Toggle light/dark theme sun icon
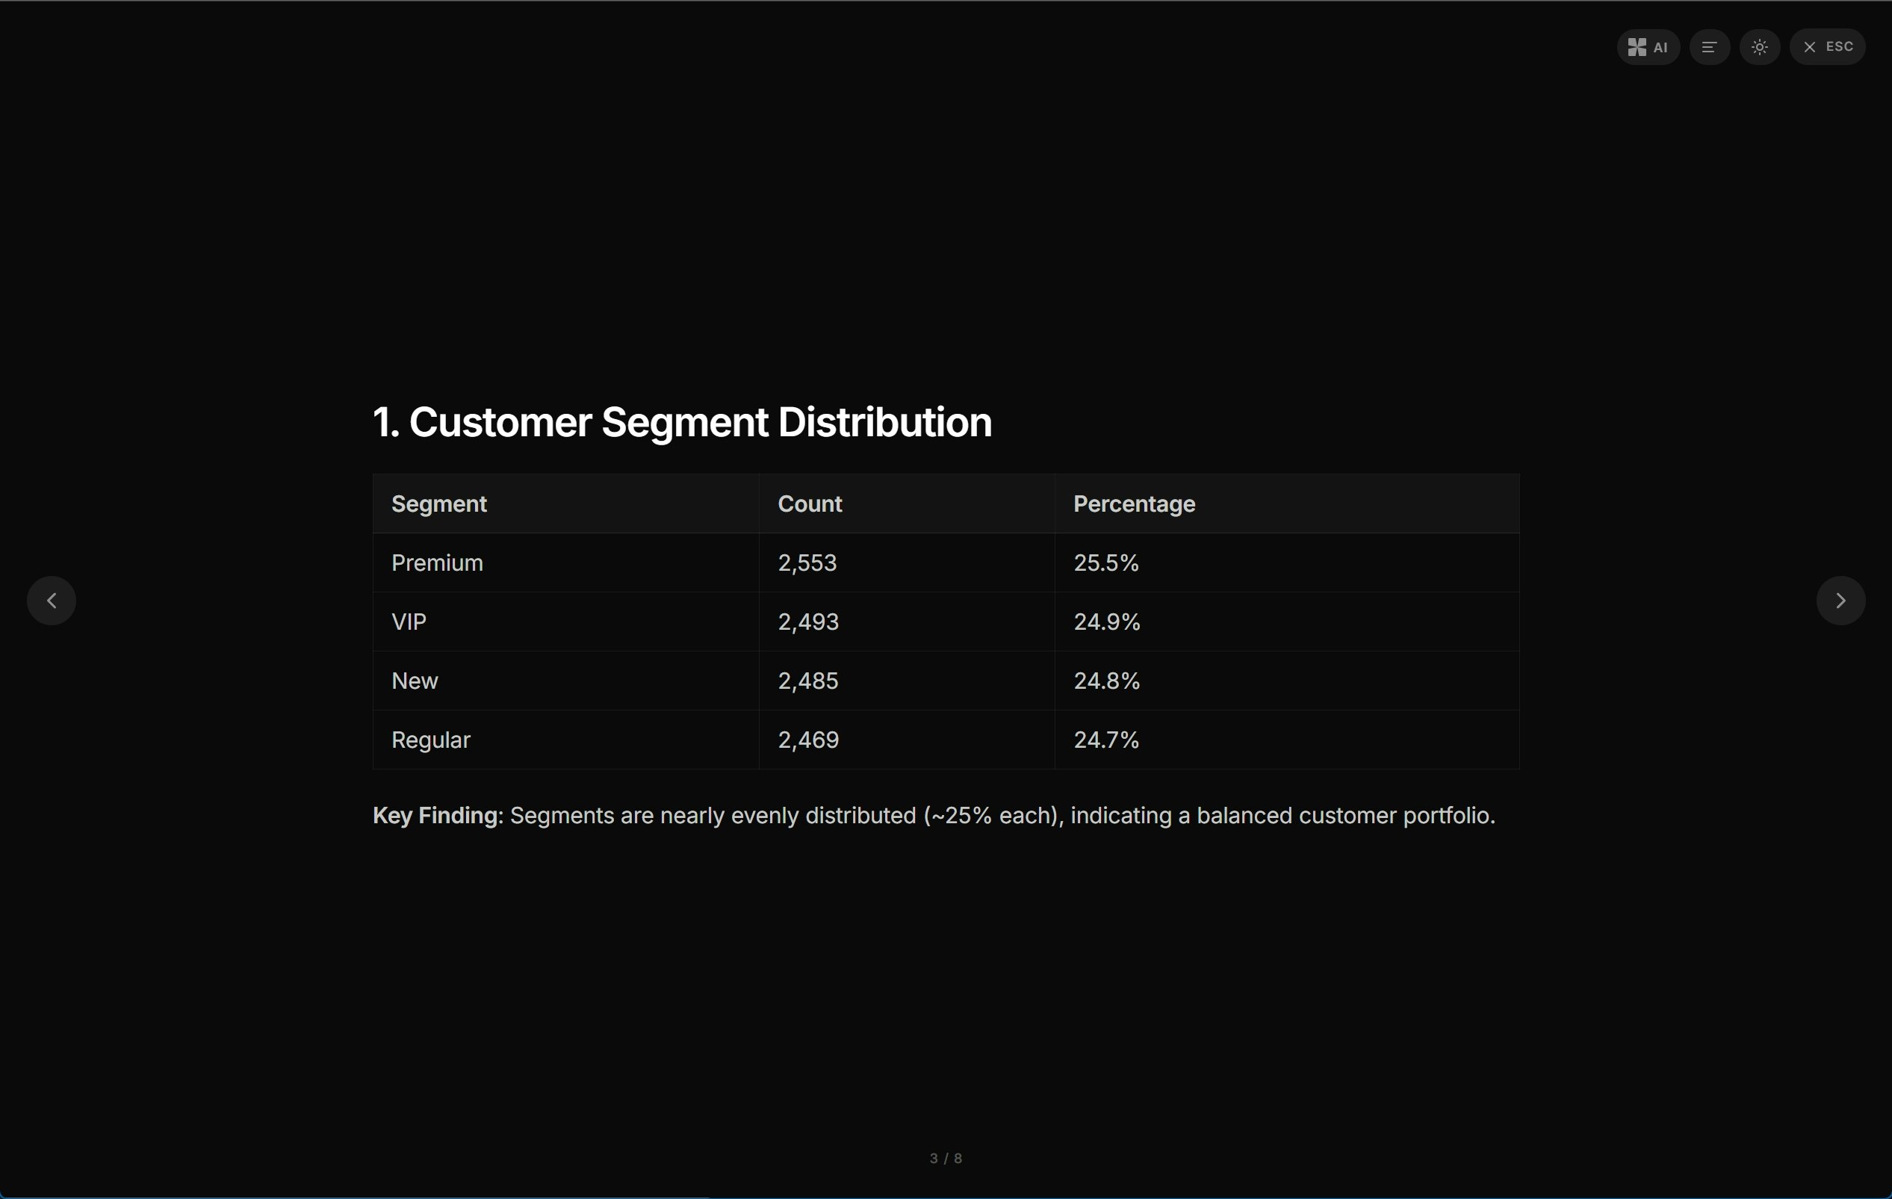1892x1199 pixels. 1759,47
